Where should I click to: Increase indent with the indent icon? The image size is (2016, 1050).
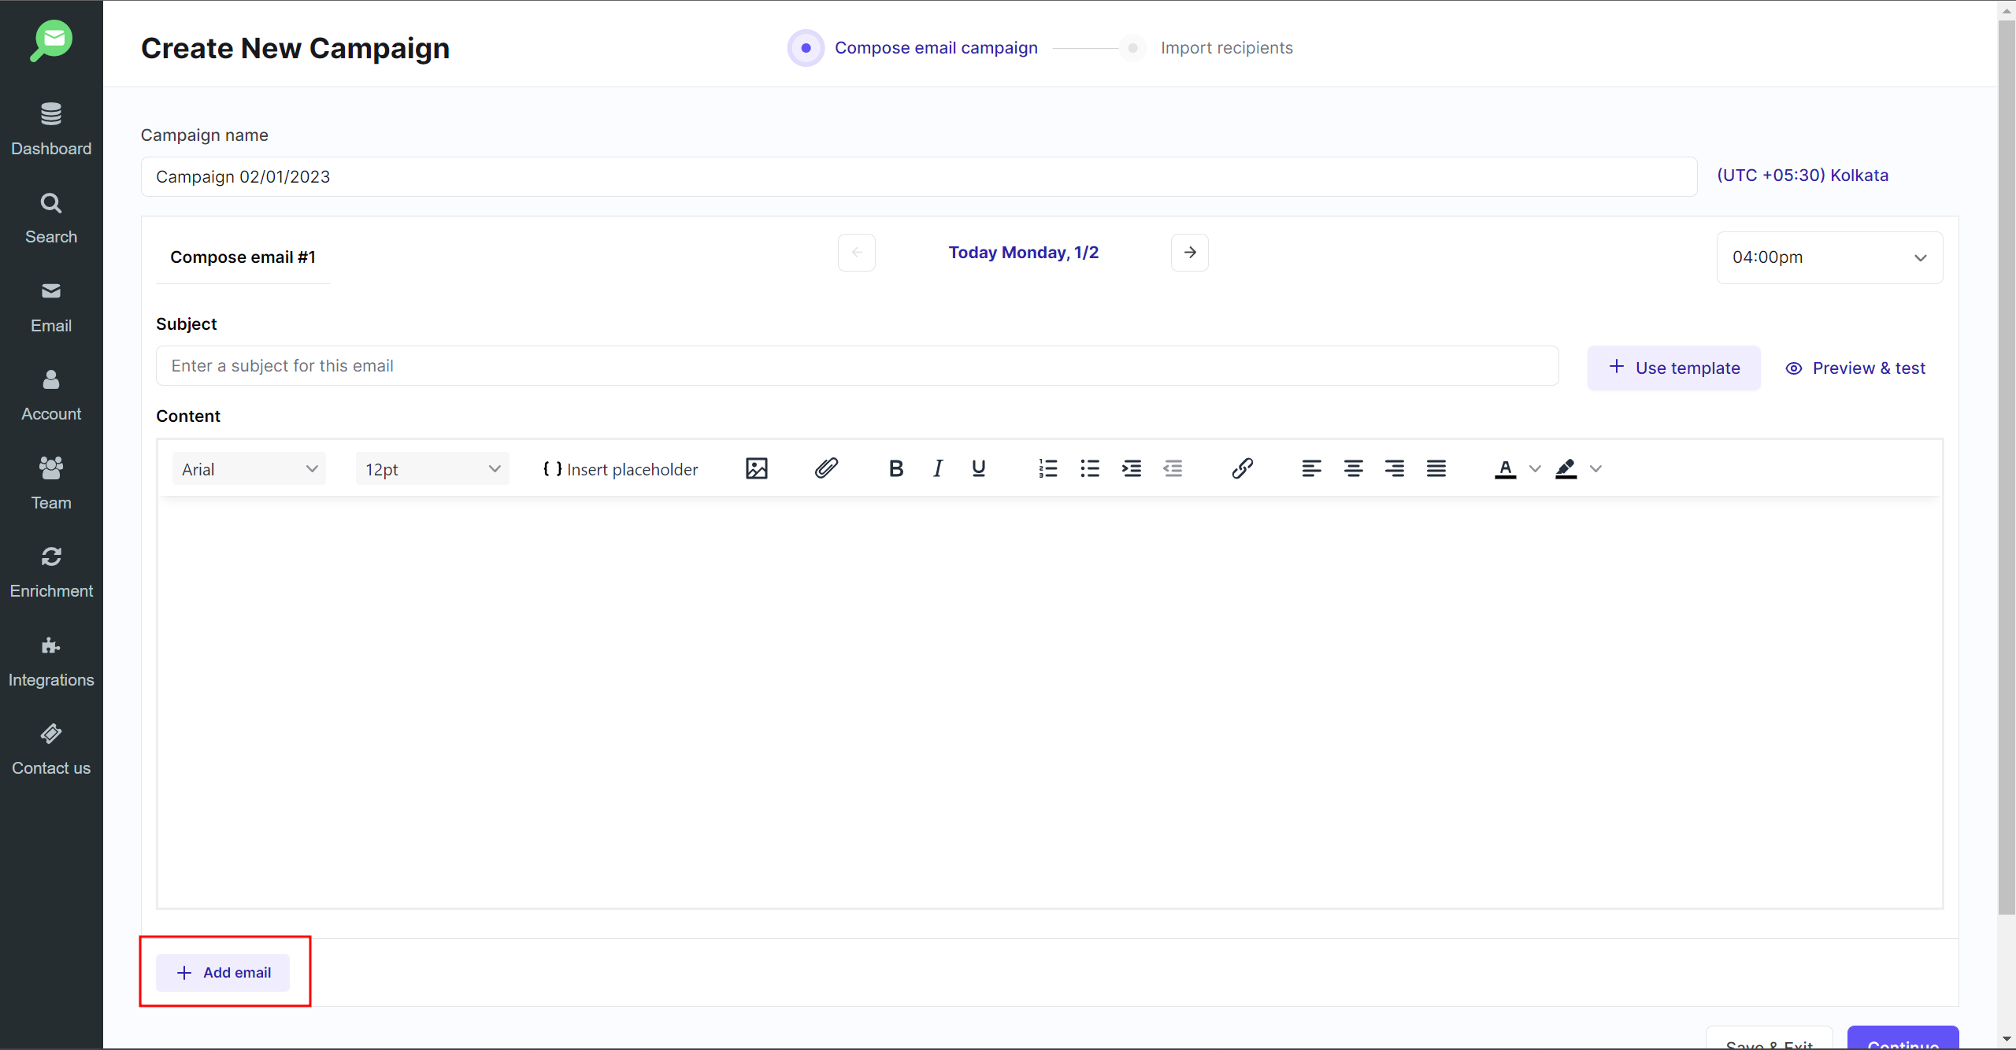point(1132,469)
